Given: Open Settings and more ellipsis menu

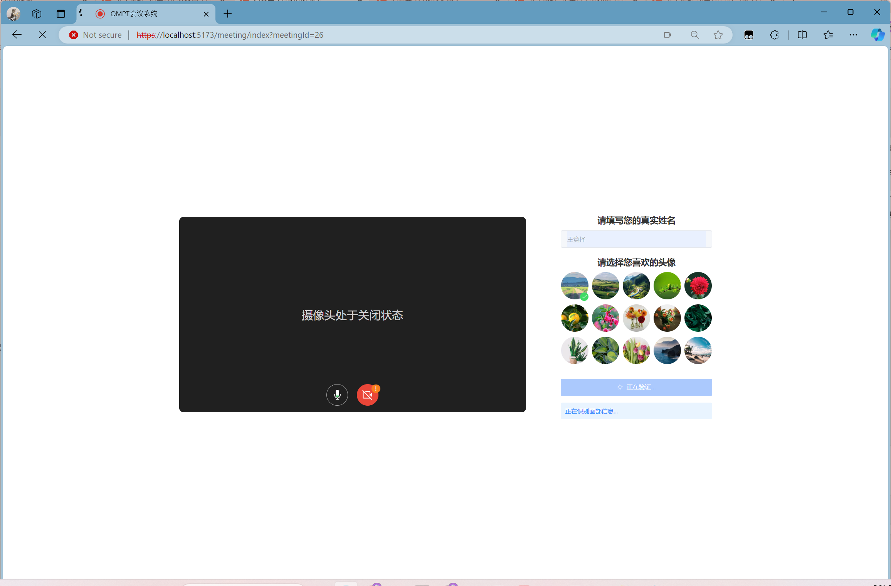Looking at the screenshot, I should point(853,35).
